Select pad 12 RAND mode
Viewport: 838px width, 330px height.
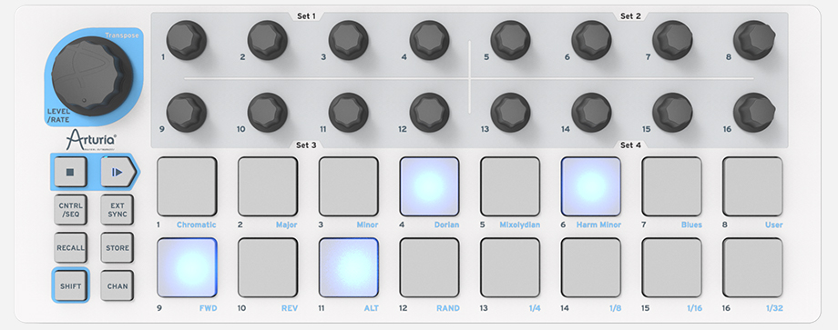429,267
